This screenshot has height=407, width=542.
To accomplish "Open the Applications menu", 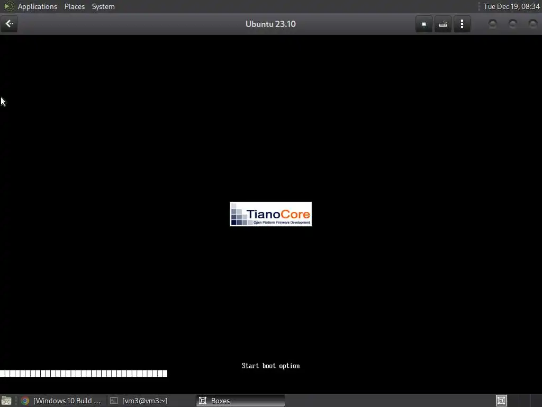I will 38,6.
